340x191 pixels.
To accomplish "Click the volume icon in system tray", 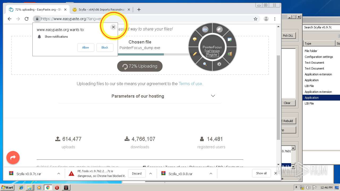I will point(308,188).
